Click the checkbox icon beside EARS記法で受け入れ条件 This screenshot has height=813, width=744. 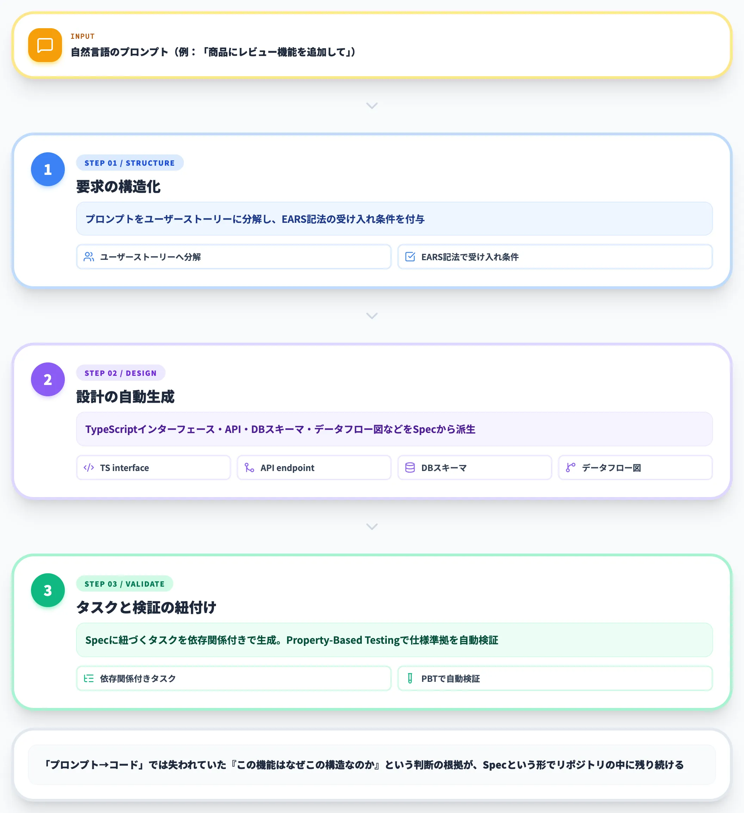pyautogui.click(x=410, y=256)
